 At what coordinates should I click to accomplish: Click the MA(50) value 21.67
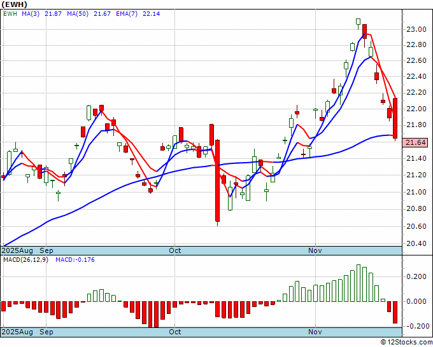(102, 14)
